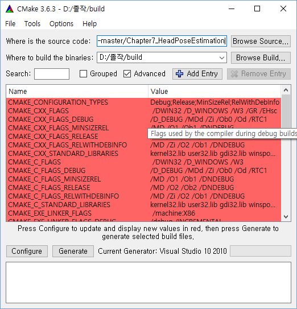Viewport: 297px width, 309px height.
Task: Uncheck the Advanced checkbox
Action: point(127,74)
